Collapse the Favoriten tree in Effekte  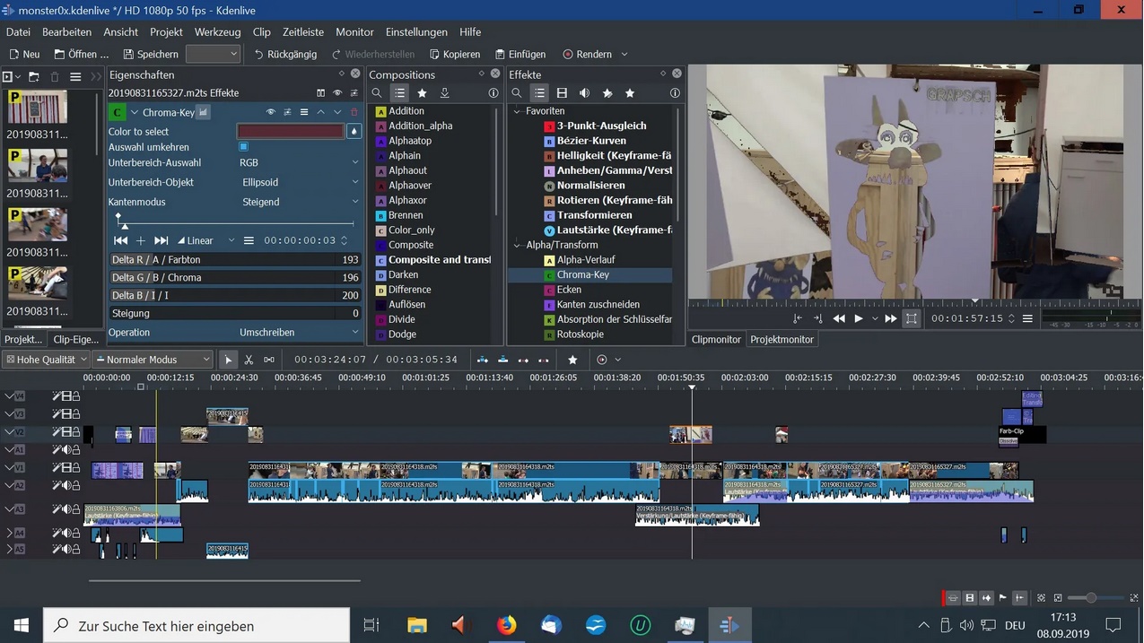point(517,111)
